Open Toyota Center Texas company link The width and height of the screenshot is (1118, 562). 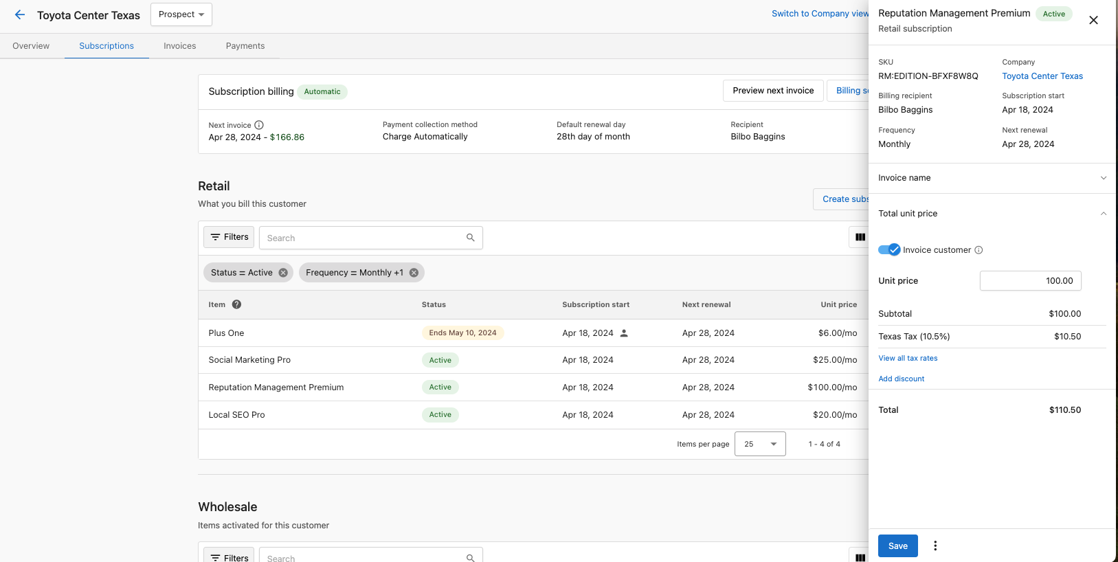click(1042, 76)
